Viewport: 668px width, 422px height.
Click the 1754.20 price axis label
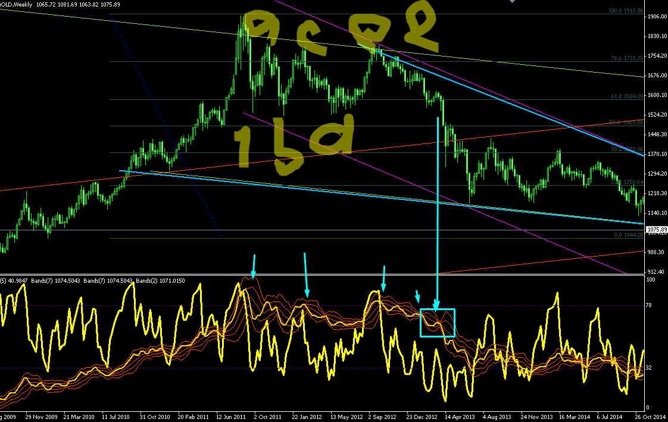(657, 56)
